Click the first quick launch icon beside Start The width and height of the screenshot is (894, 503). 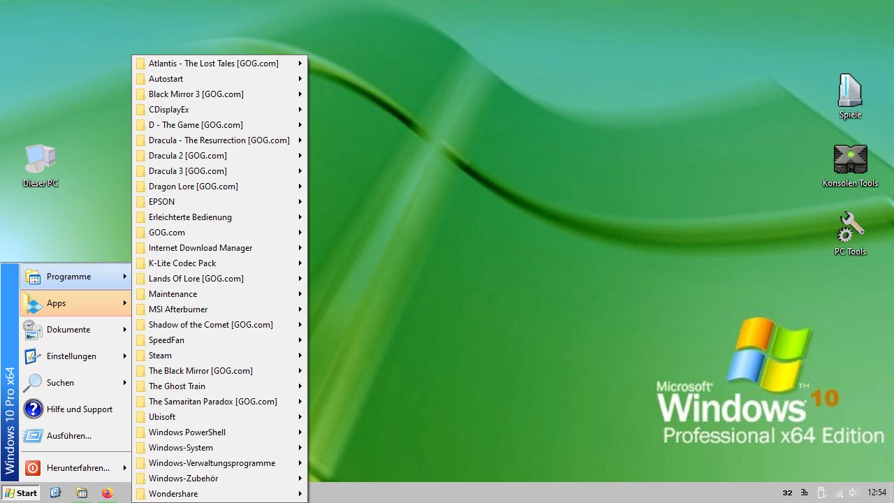click(56, 493)
